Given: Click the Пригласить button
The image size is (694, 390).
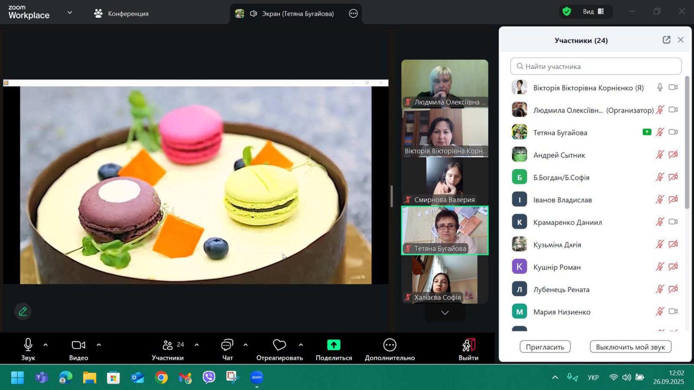Looking at the screenshot, I should pyautogui.click(x=545, y=347).
